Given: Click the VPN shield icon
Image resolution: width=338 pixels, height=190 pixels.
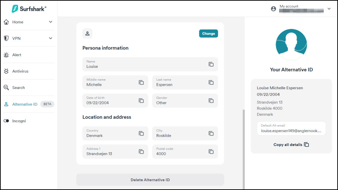Looking at the screenshot, I should 6,38.
